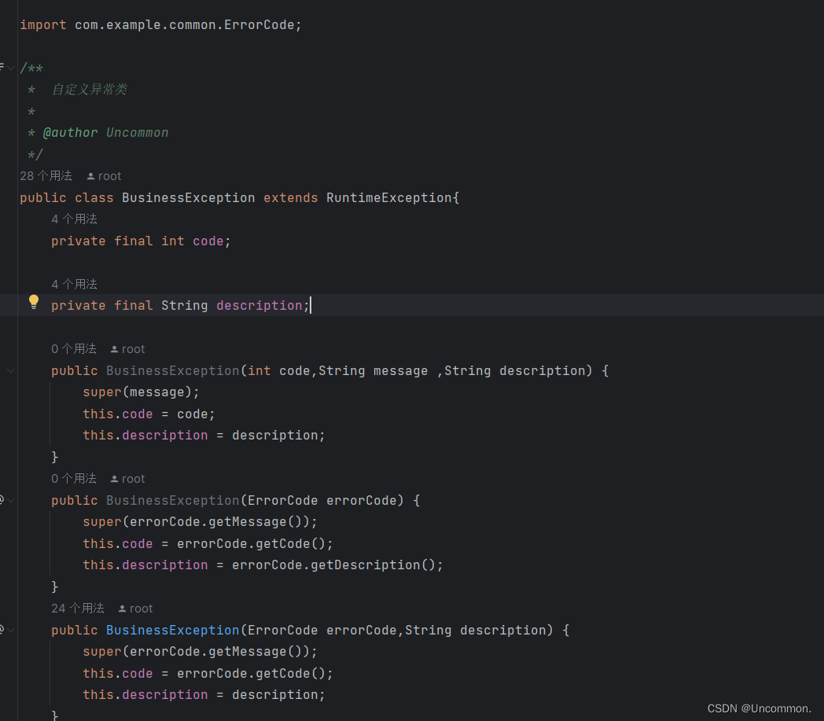
Task: Click the blue "BusinessException" constructor name
Action: click(x=172, y=630)
